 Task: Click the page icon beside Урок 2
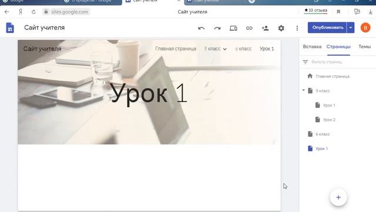pyautogui.click(x=317, y=120)
